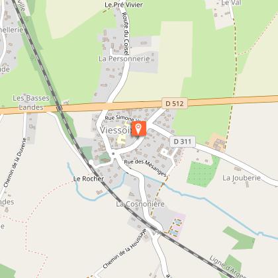278x278 pixels.
Task: Select the La Personnerie place label
Action: click(x=124, y=59)
